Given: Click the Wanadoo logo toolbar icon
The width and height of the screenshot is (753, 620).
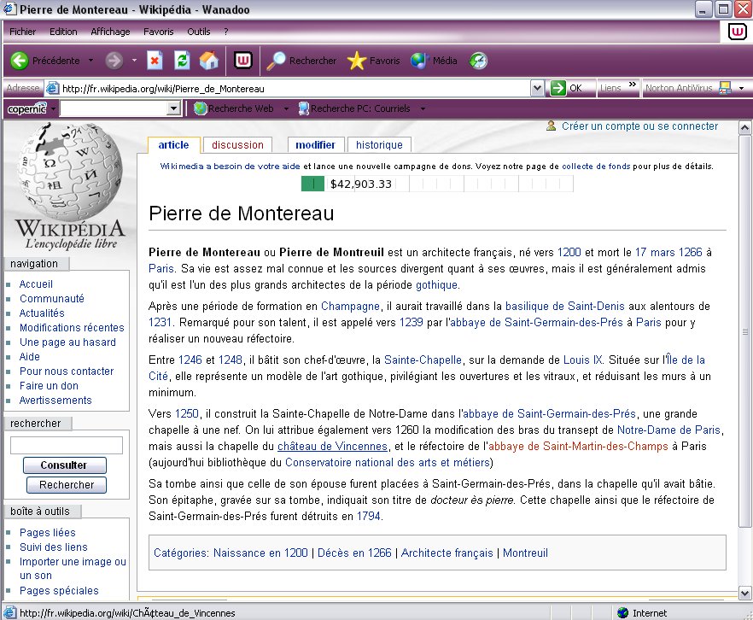Looking at the screenshot, I should (x=243, y=61).
